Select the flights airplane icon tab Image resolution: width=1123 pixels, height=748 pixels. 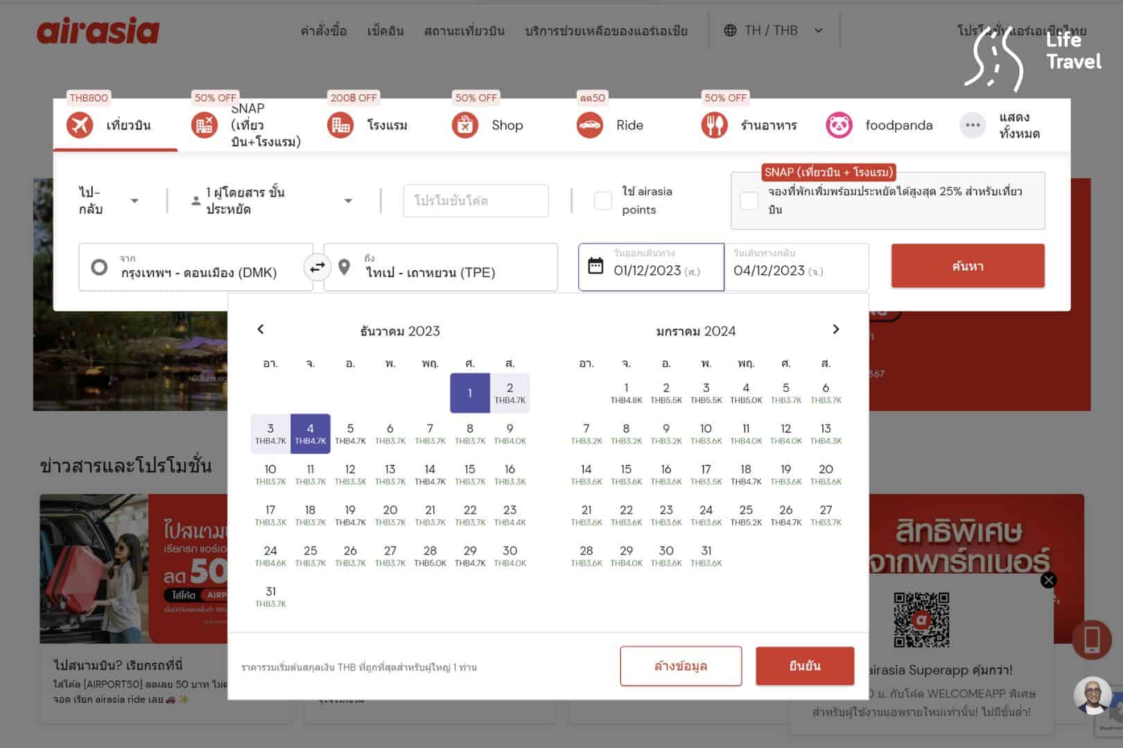[80, 125]
